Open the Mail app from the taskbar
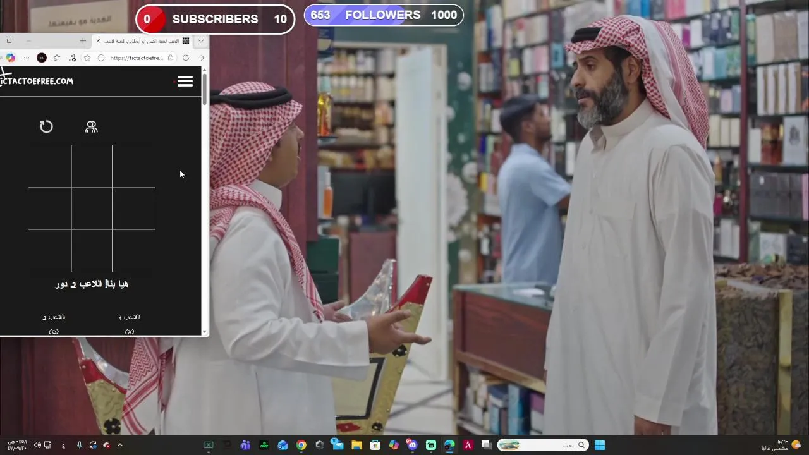Screen dimensions: 809x455 click(x=337, y=444)
